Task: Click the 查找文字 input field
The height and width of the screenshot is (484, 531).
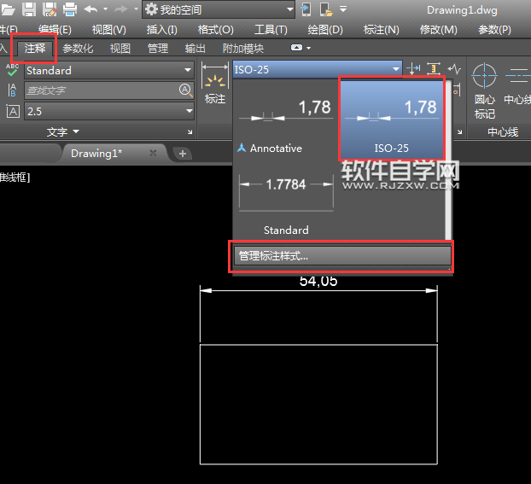Action: click(102, 90)
